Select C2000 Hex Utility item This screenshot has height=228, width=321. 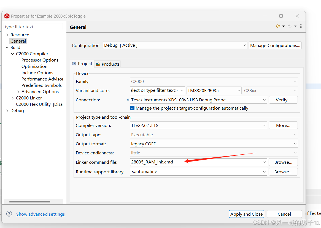coord(39,104)
